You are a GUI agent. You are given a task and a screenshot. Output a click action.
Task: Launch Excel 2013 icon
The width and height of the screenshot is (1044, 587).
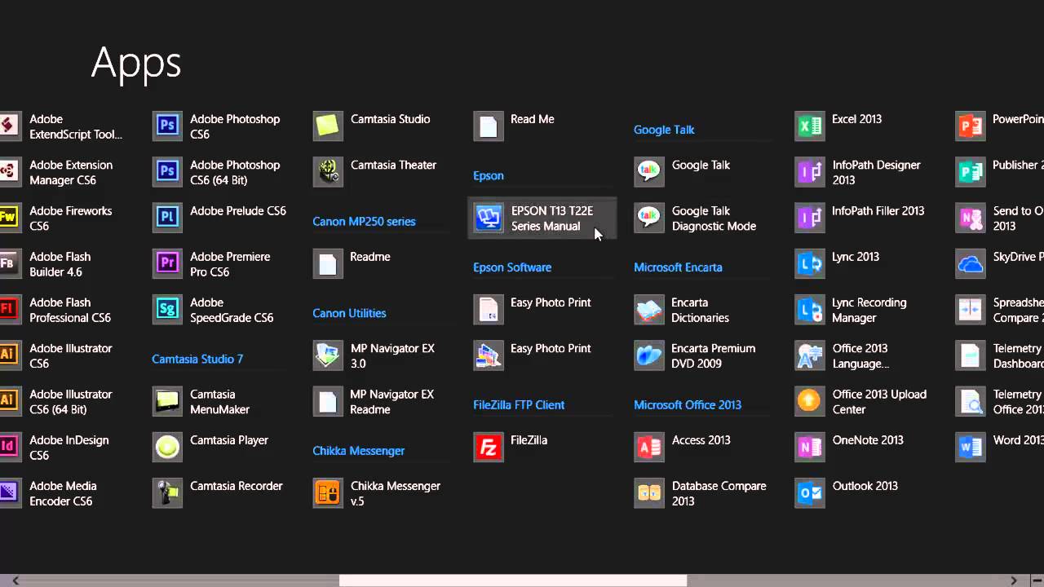810,126
